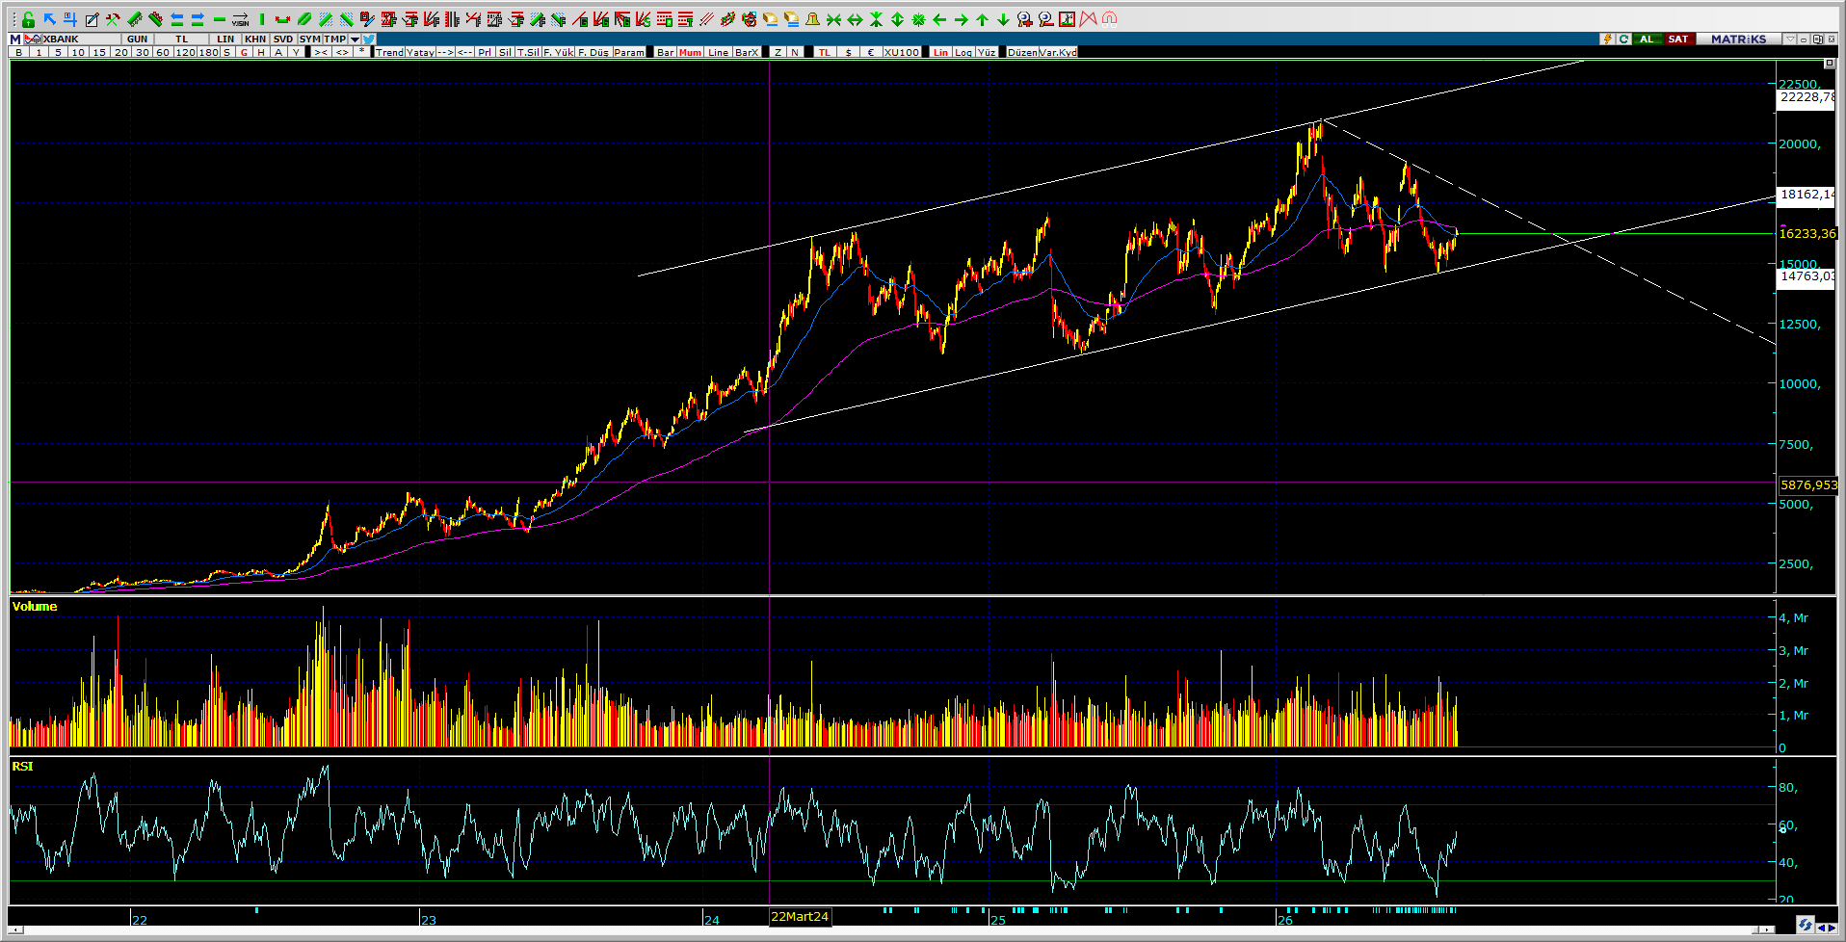Open the F. Yük menu item
The image size is (1846, 942).
coord(558,52)
